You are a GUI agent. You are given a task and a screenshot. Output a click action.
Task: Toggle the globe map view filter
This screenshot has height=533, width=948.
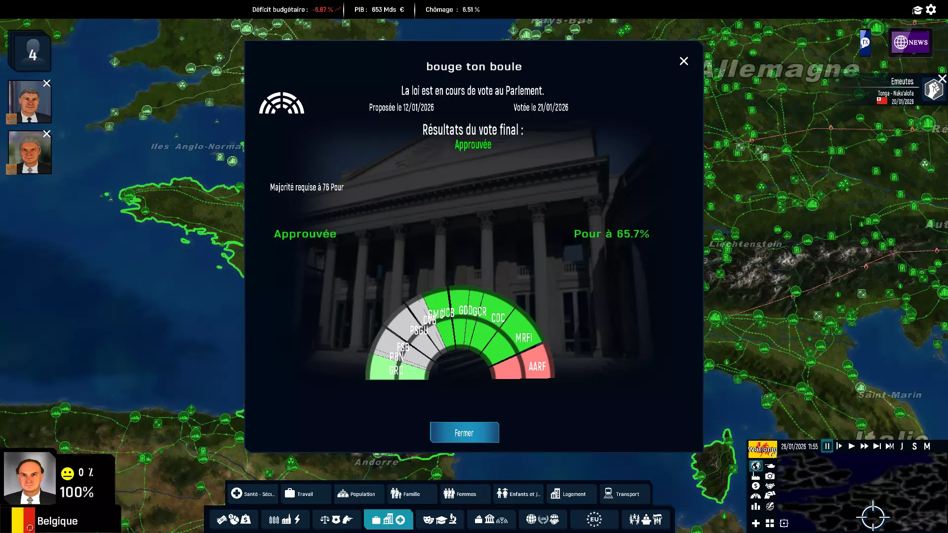[x=755, y=465]
